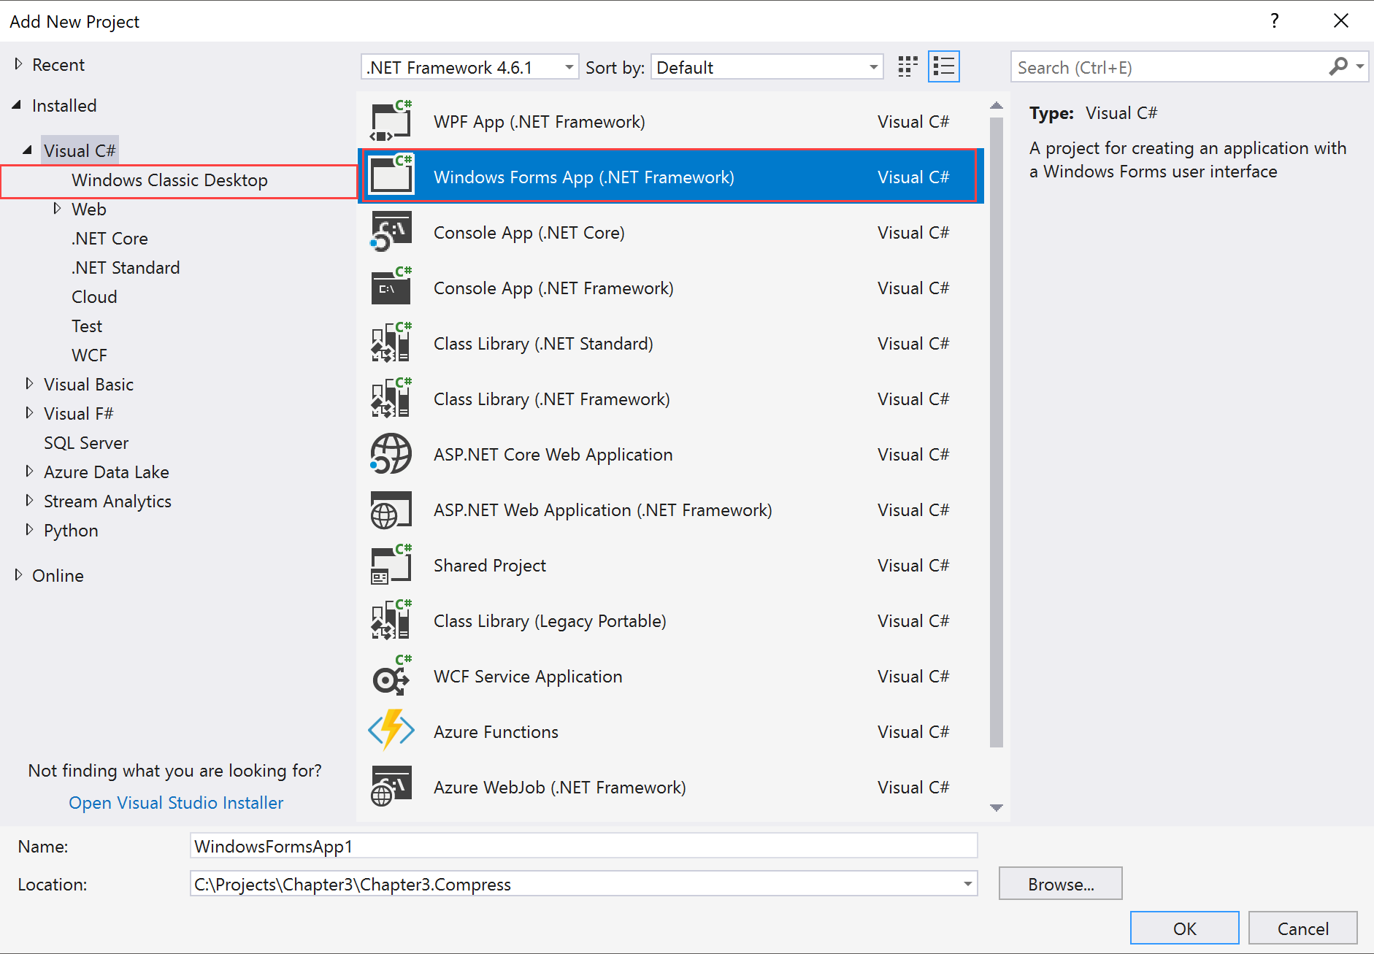Select the .NET Core category
The height and width of the screenshot is (954, 1374).
point(110,239)
